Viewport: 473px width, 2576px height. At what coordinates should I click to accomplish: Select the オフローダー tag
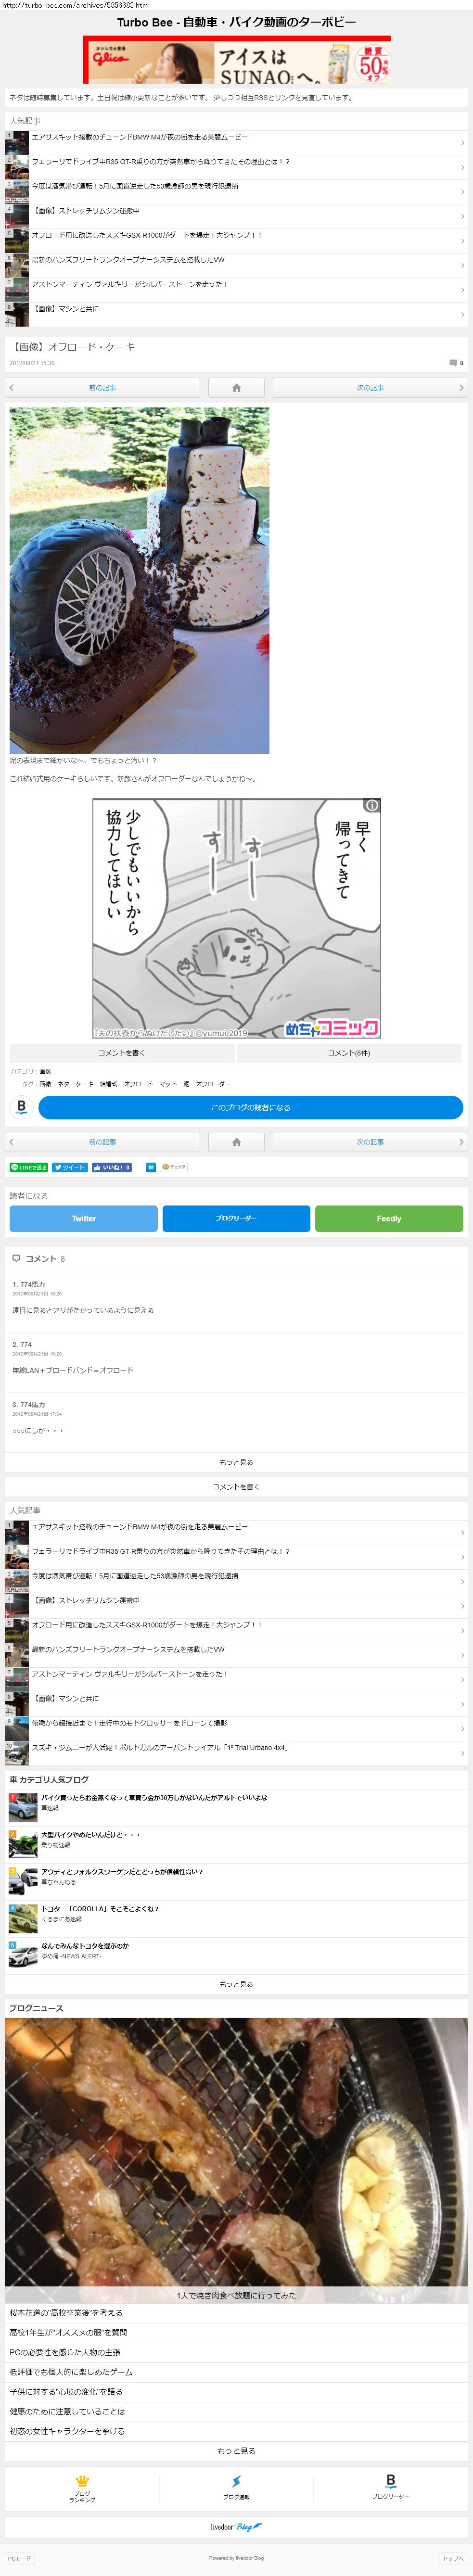click(x=212, y=1083)
